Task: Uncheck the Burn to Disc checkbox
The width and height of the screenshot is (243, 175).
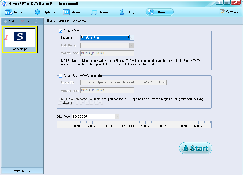Action: pos(61,31)
